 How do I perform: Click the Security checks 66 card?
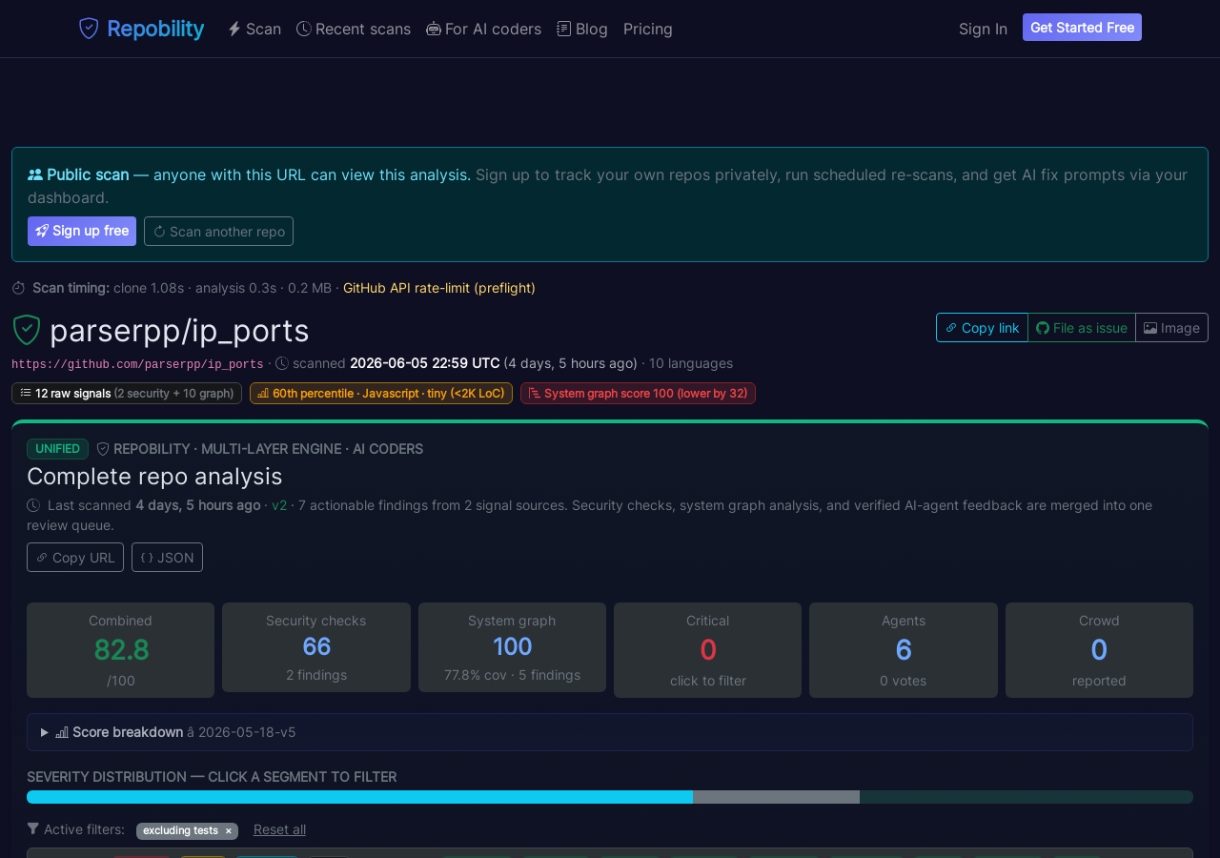click(316, 647)
